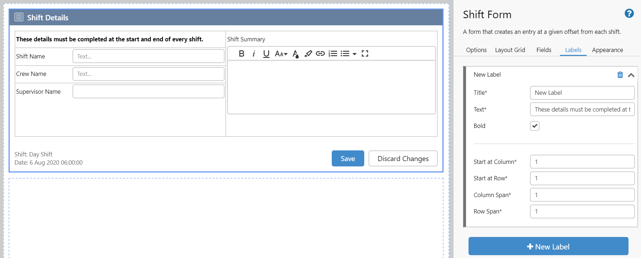
Task: Click into the Supervisor Name field
Action: point(149,91)
